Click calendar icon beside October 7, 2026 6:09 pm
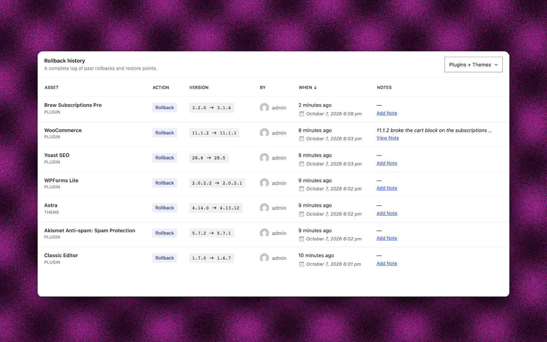This screenshot has height=342, width=547. (302, 114)
